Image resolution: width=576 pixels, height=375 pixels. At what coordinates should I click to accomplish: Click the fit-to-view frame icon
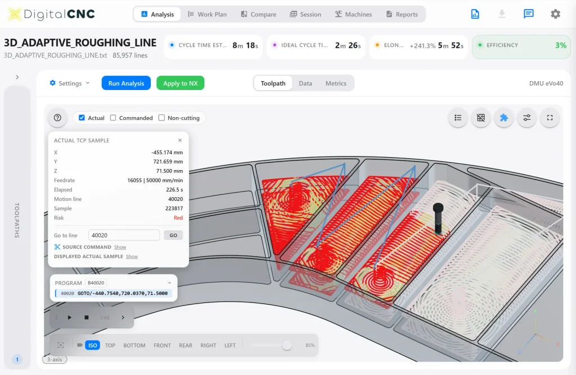pos(61,345)
